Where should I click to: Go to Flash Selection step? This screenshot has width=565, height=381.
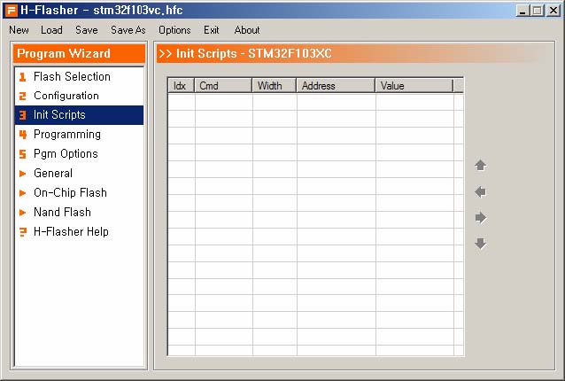click(x=79, y=76)
